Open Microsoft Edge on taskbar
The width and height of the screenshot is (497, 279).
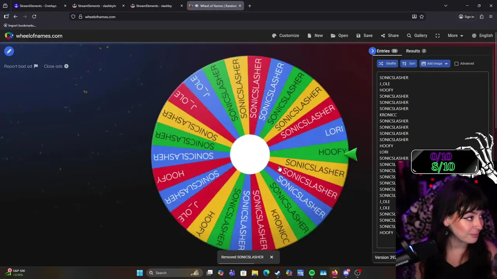pos(266,273)
